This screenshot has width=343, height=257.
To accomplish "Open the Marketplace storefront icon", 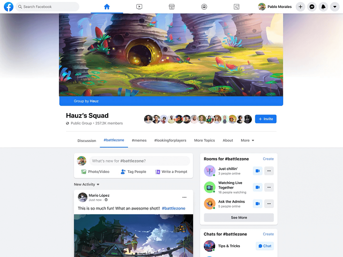I will point(171,7).
